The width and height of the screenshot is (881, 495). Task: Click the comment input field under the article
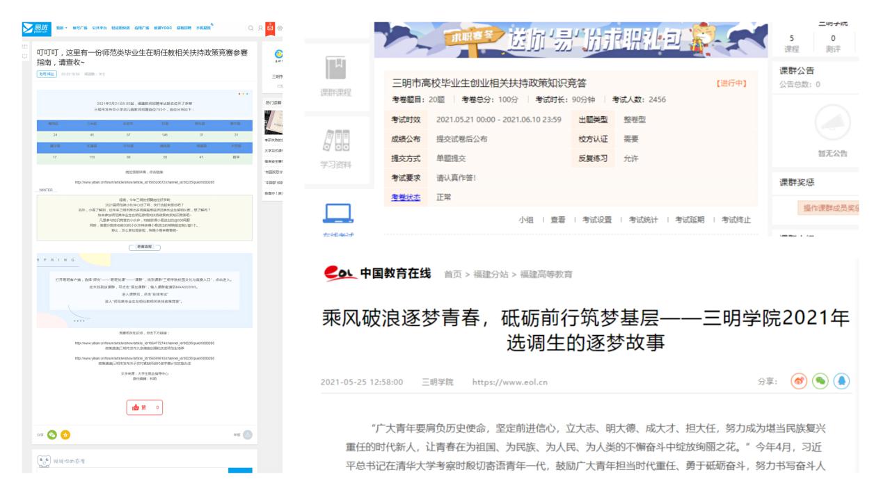point(132,471)
